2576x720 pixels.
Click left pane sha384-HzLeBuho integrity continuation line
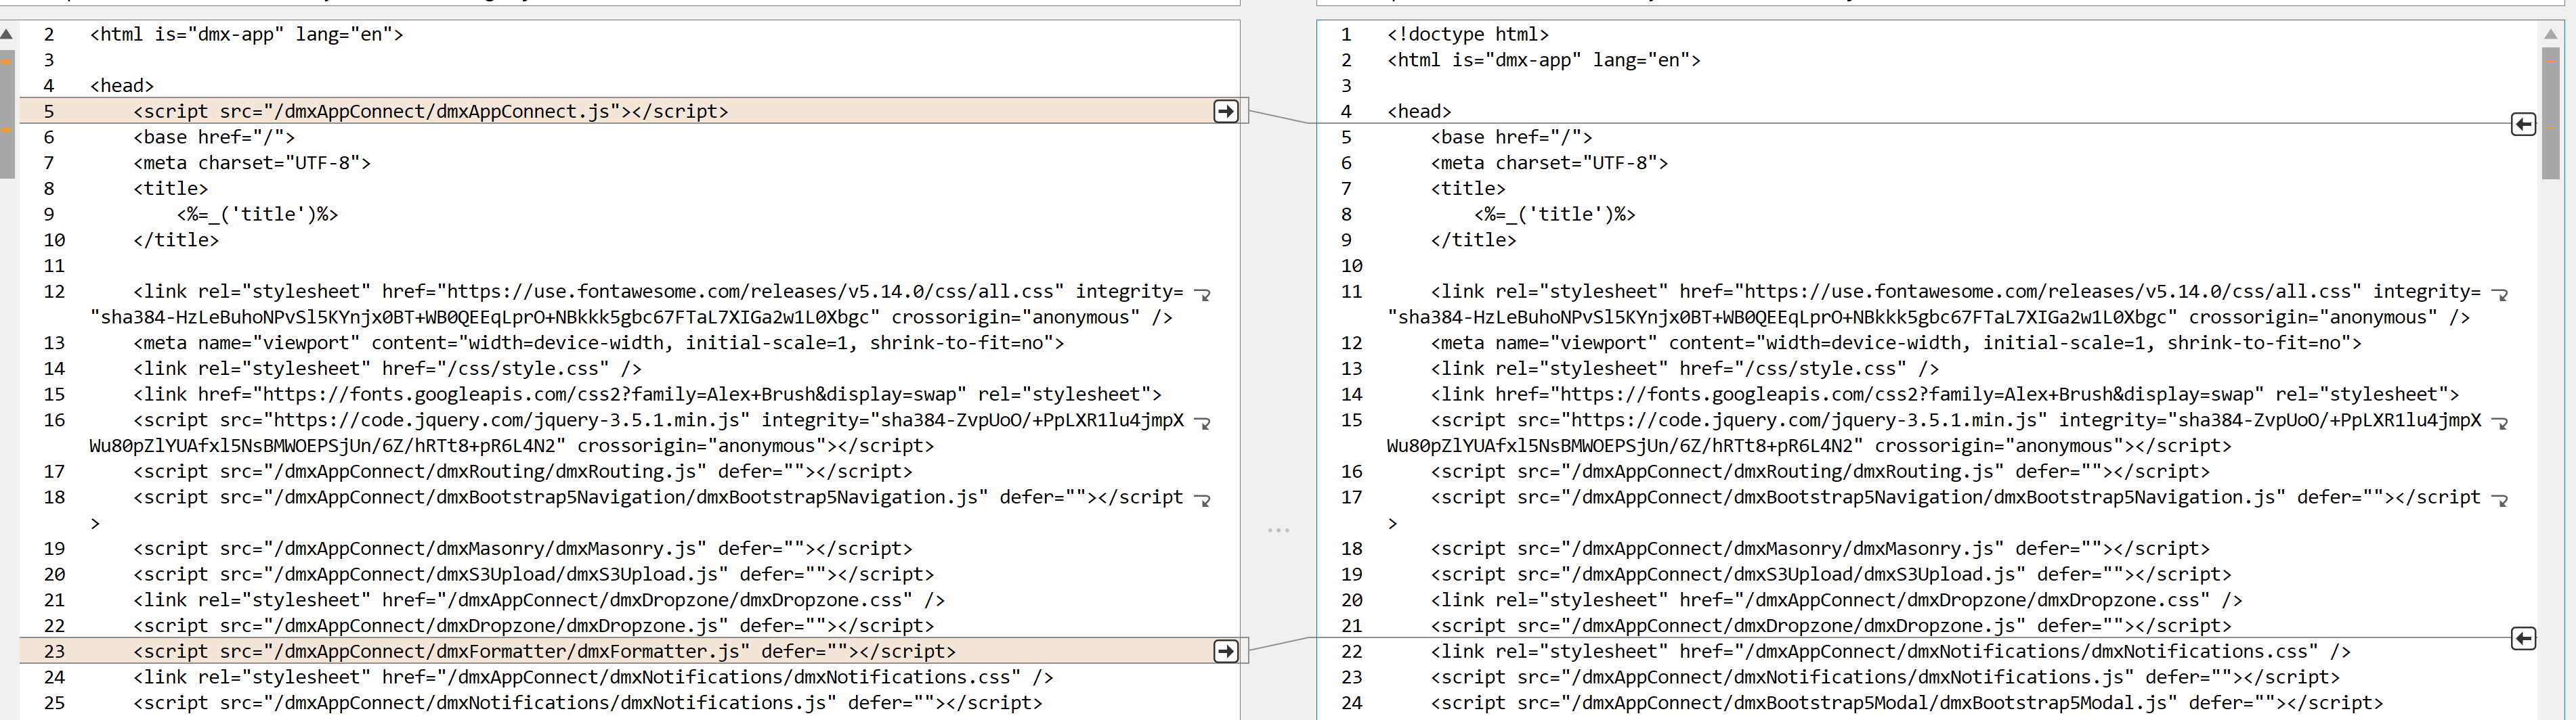pos(630,317)
